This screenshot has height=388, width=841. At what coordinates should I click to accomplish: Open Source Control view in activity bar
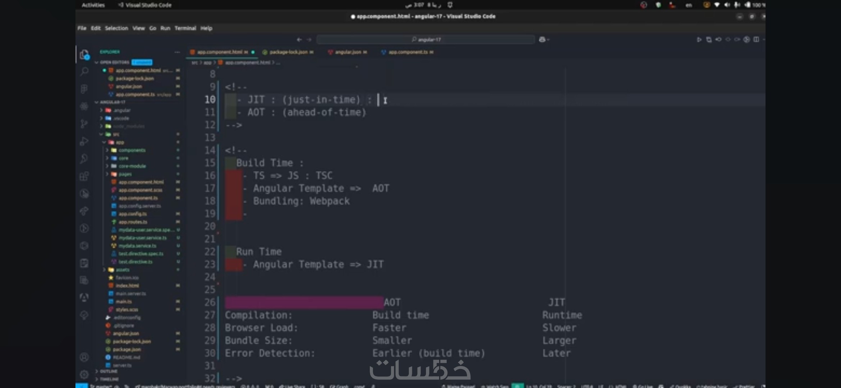pyautogui.click(x=84, y=124)
